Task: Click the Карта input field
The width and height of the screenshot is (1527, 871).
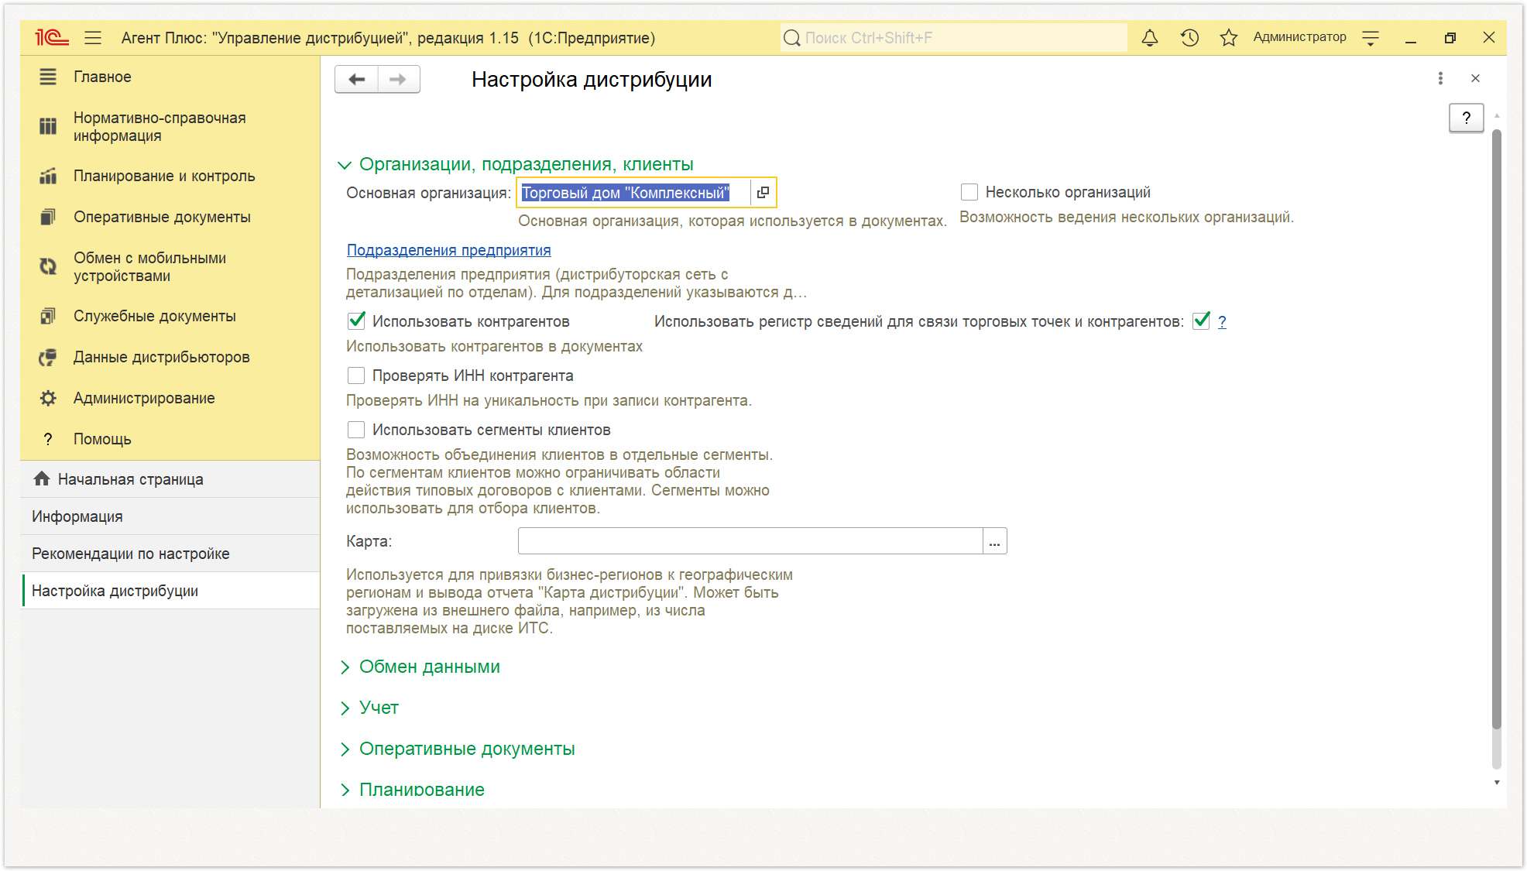Action: (750, 541)
